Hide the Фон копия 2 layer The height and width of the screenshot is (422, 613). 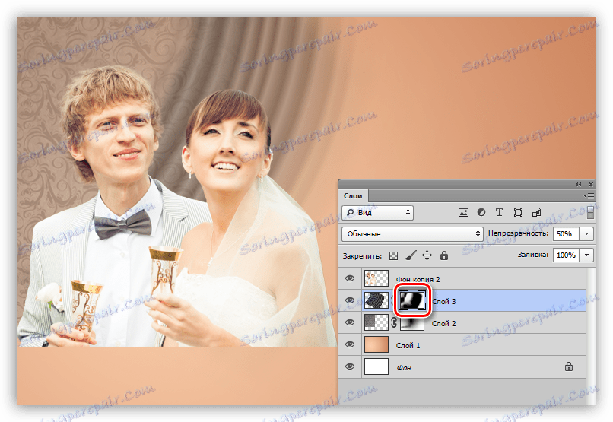(350, 278)
